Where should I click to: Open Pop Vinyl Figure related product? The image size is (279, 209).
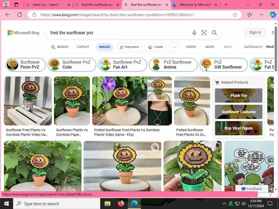(239, 128)
